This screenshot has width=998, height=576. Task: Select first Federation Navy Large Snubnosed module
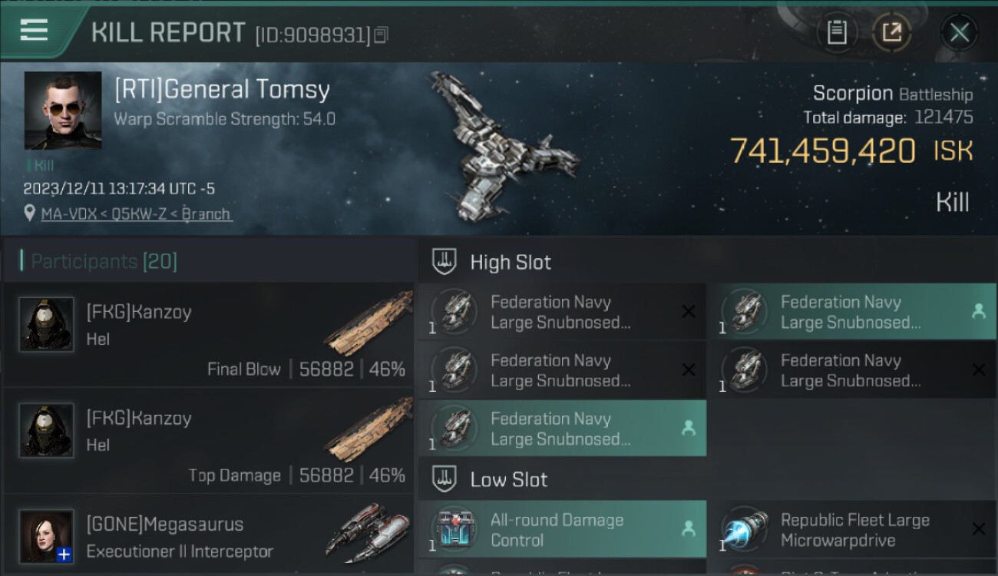tap(562, 312)
